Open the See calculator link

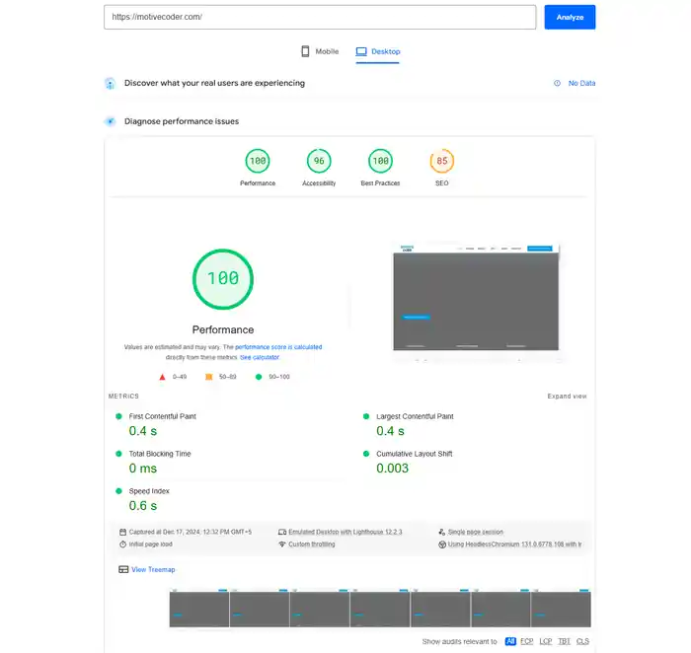tap(260, 357)
